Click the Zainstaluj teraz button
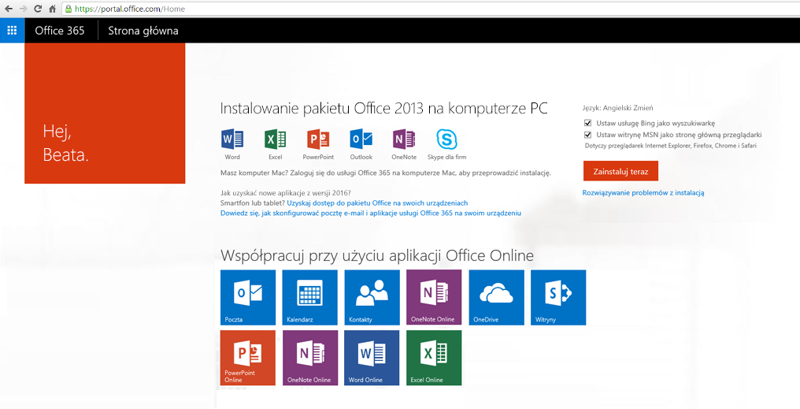 click(620, 171)
